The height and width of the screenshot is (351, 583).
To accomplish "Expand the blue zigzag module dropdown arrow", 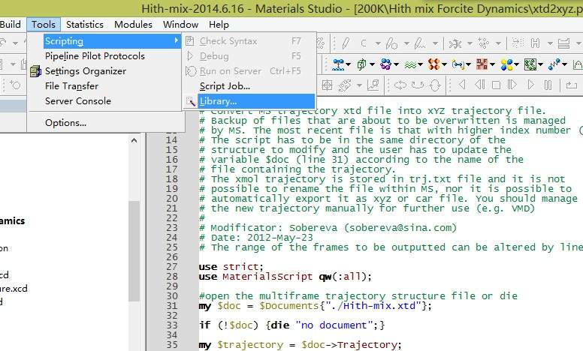I will pos(565,65).
